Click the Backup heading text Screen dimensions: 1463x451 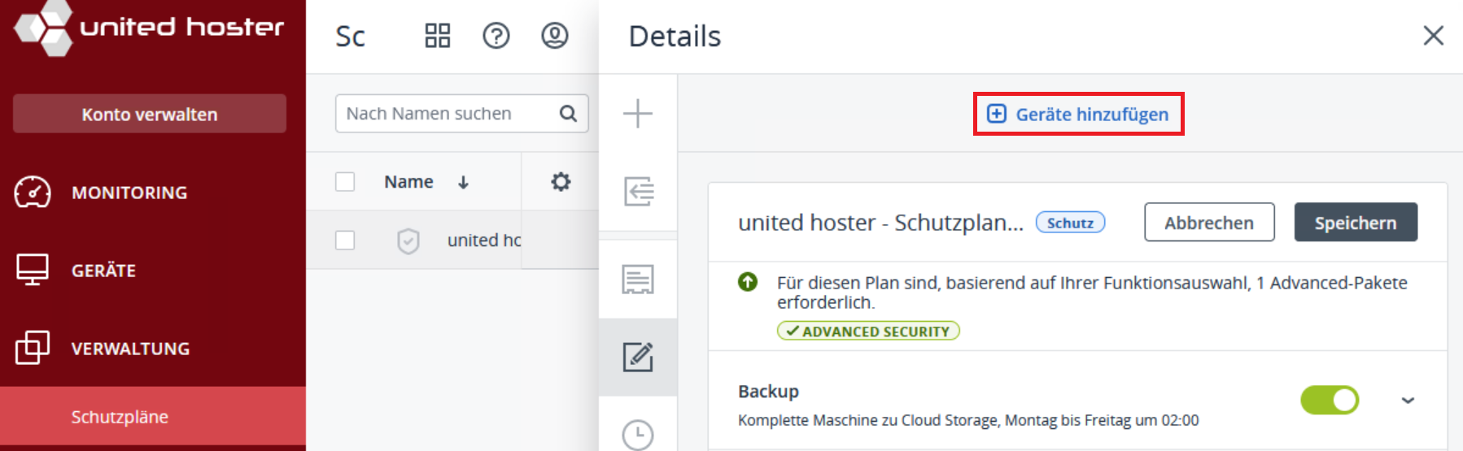(768, 392)
